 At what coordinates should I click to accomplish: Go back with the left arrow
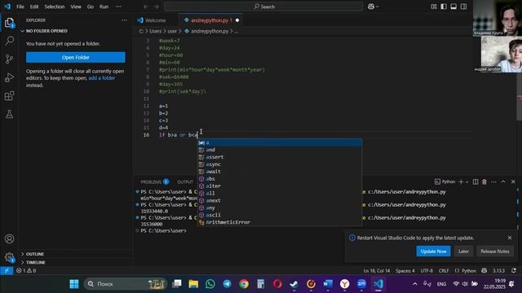[146, 7]
